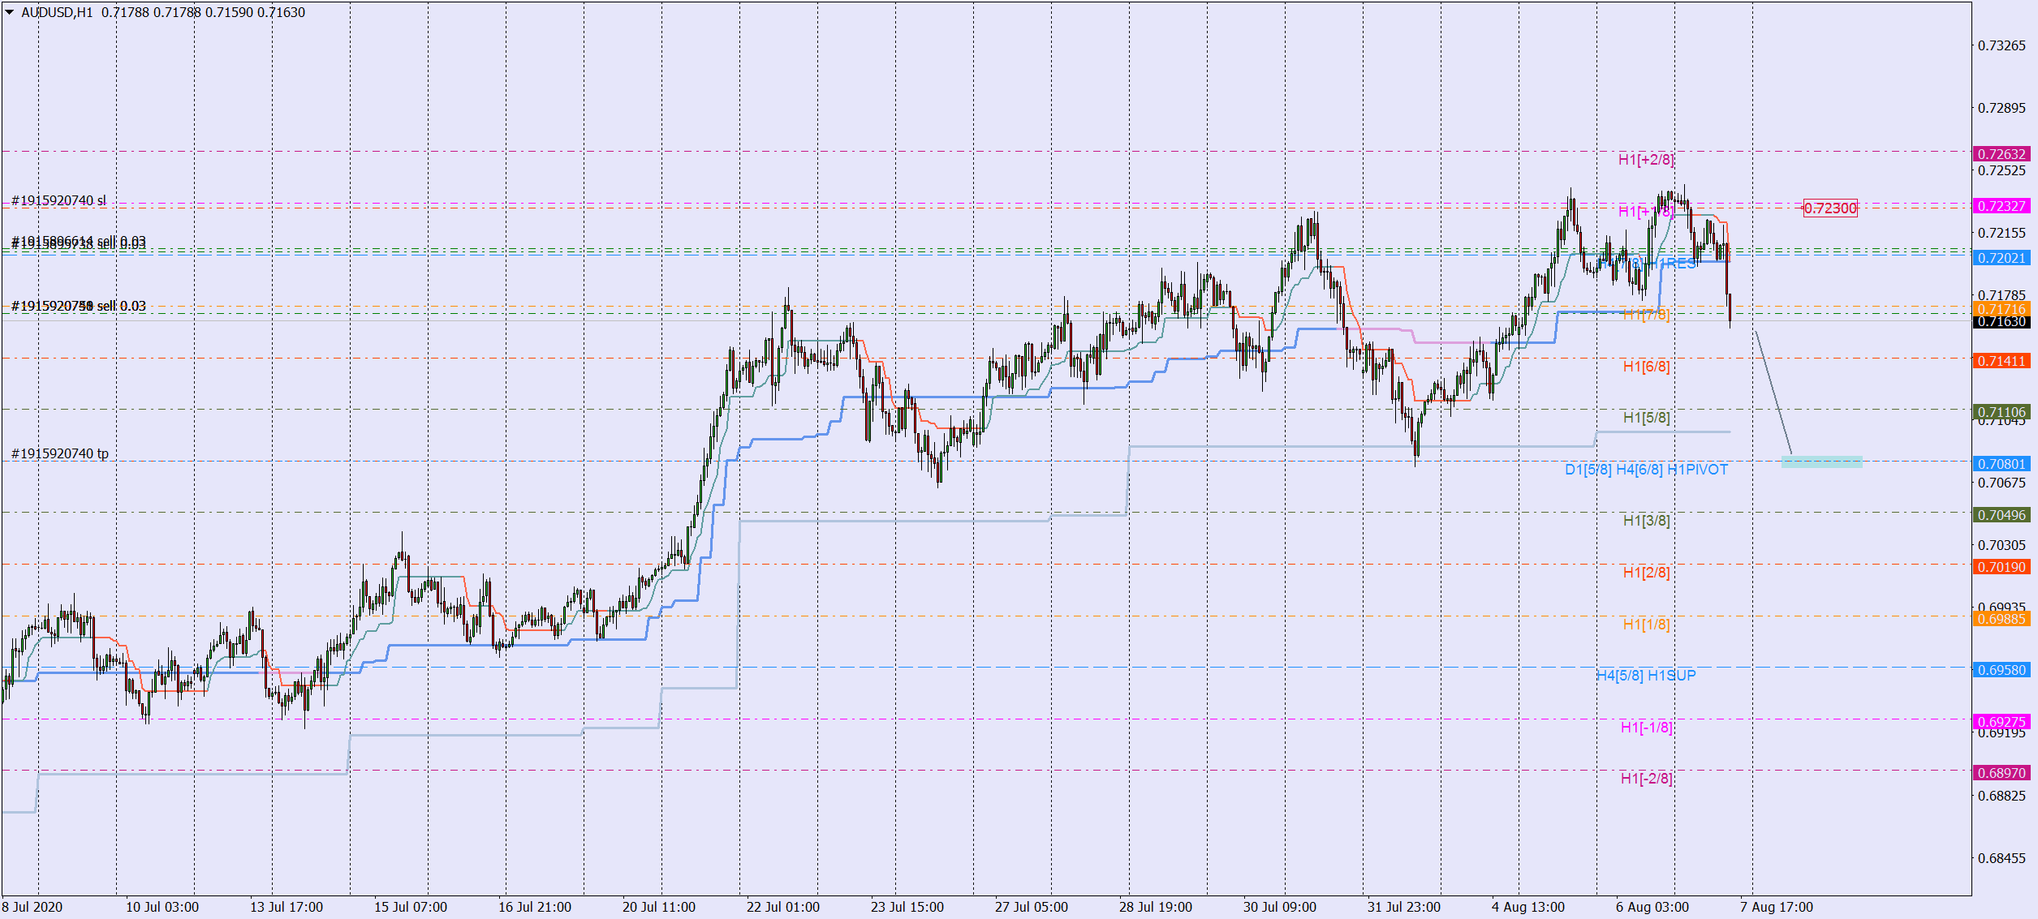This screenshot has width=2038, height=919.
Task: Click the 0.73265 value on price scale
Action: coord(2001,45)
